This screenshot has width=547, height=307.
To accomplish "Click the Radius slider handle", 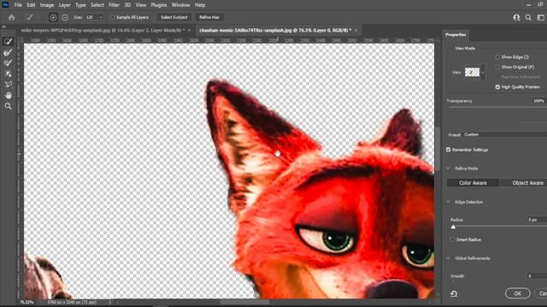I will click(x=453, y=227).
